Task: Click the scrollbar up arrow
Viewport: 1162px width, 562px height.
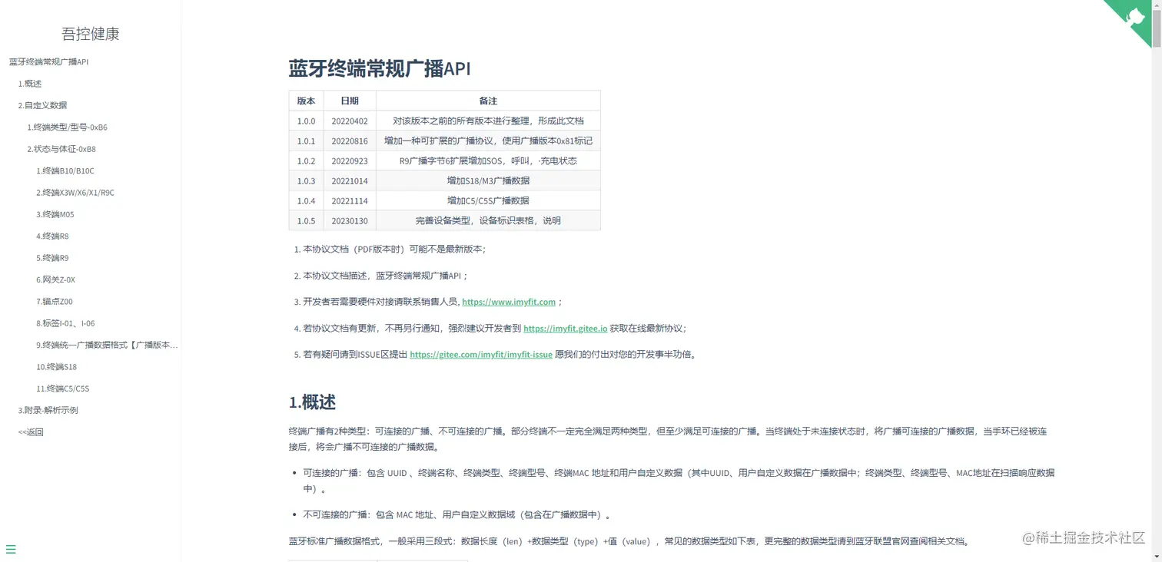Action: click(x=1157, y=5)
